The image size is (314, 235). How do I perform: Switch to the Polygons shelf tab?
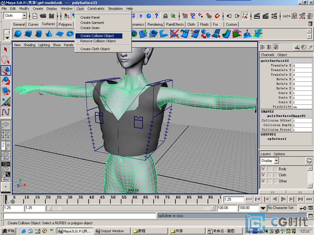(x=65, y=24)
